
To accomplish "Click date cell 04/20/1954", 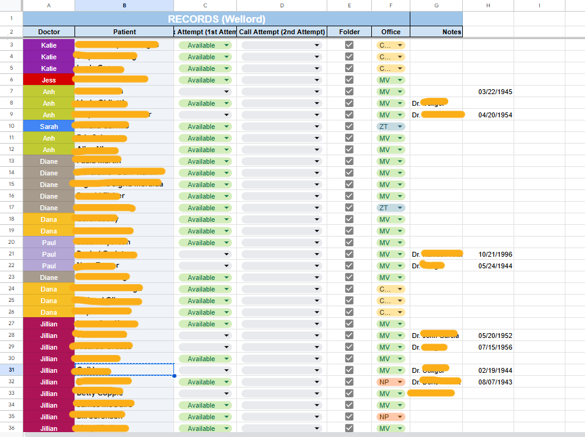I will [x=488, y=115].
